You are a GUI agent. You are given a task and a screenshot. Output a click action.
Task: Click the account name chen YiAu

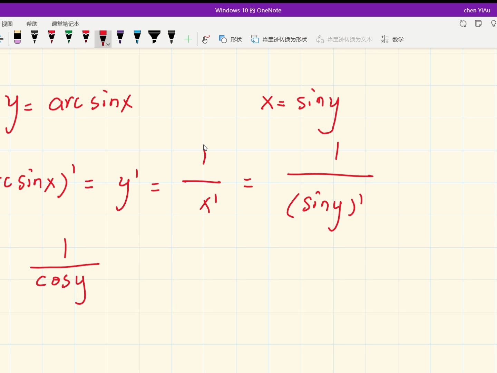[x=477, y=10]
